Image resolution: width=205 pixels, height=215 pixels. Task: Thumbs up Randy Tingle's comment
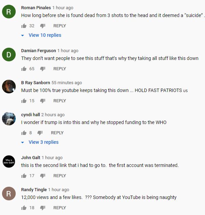[24, 208]
